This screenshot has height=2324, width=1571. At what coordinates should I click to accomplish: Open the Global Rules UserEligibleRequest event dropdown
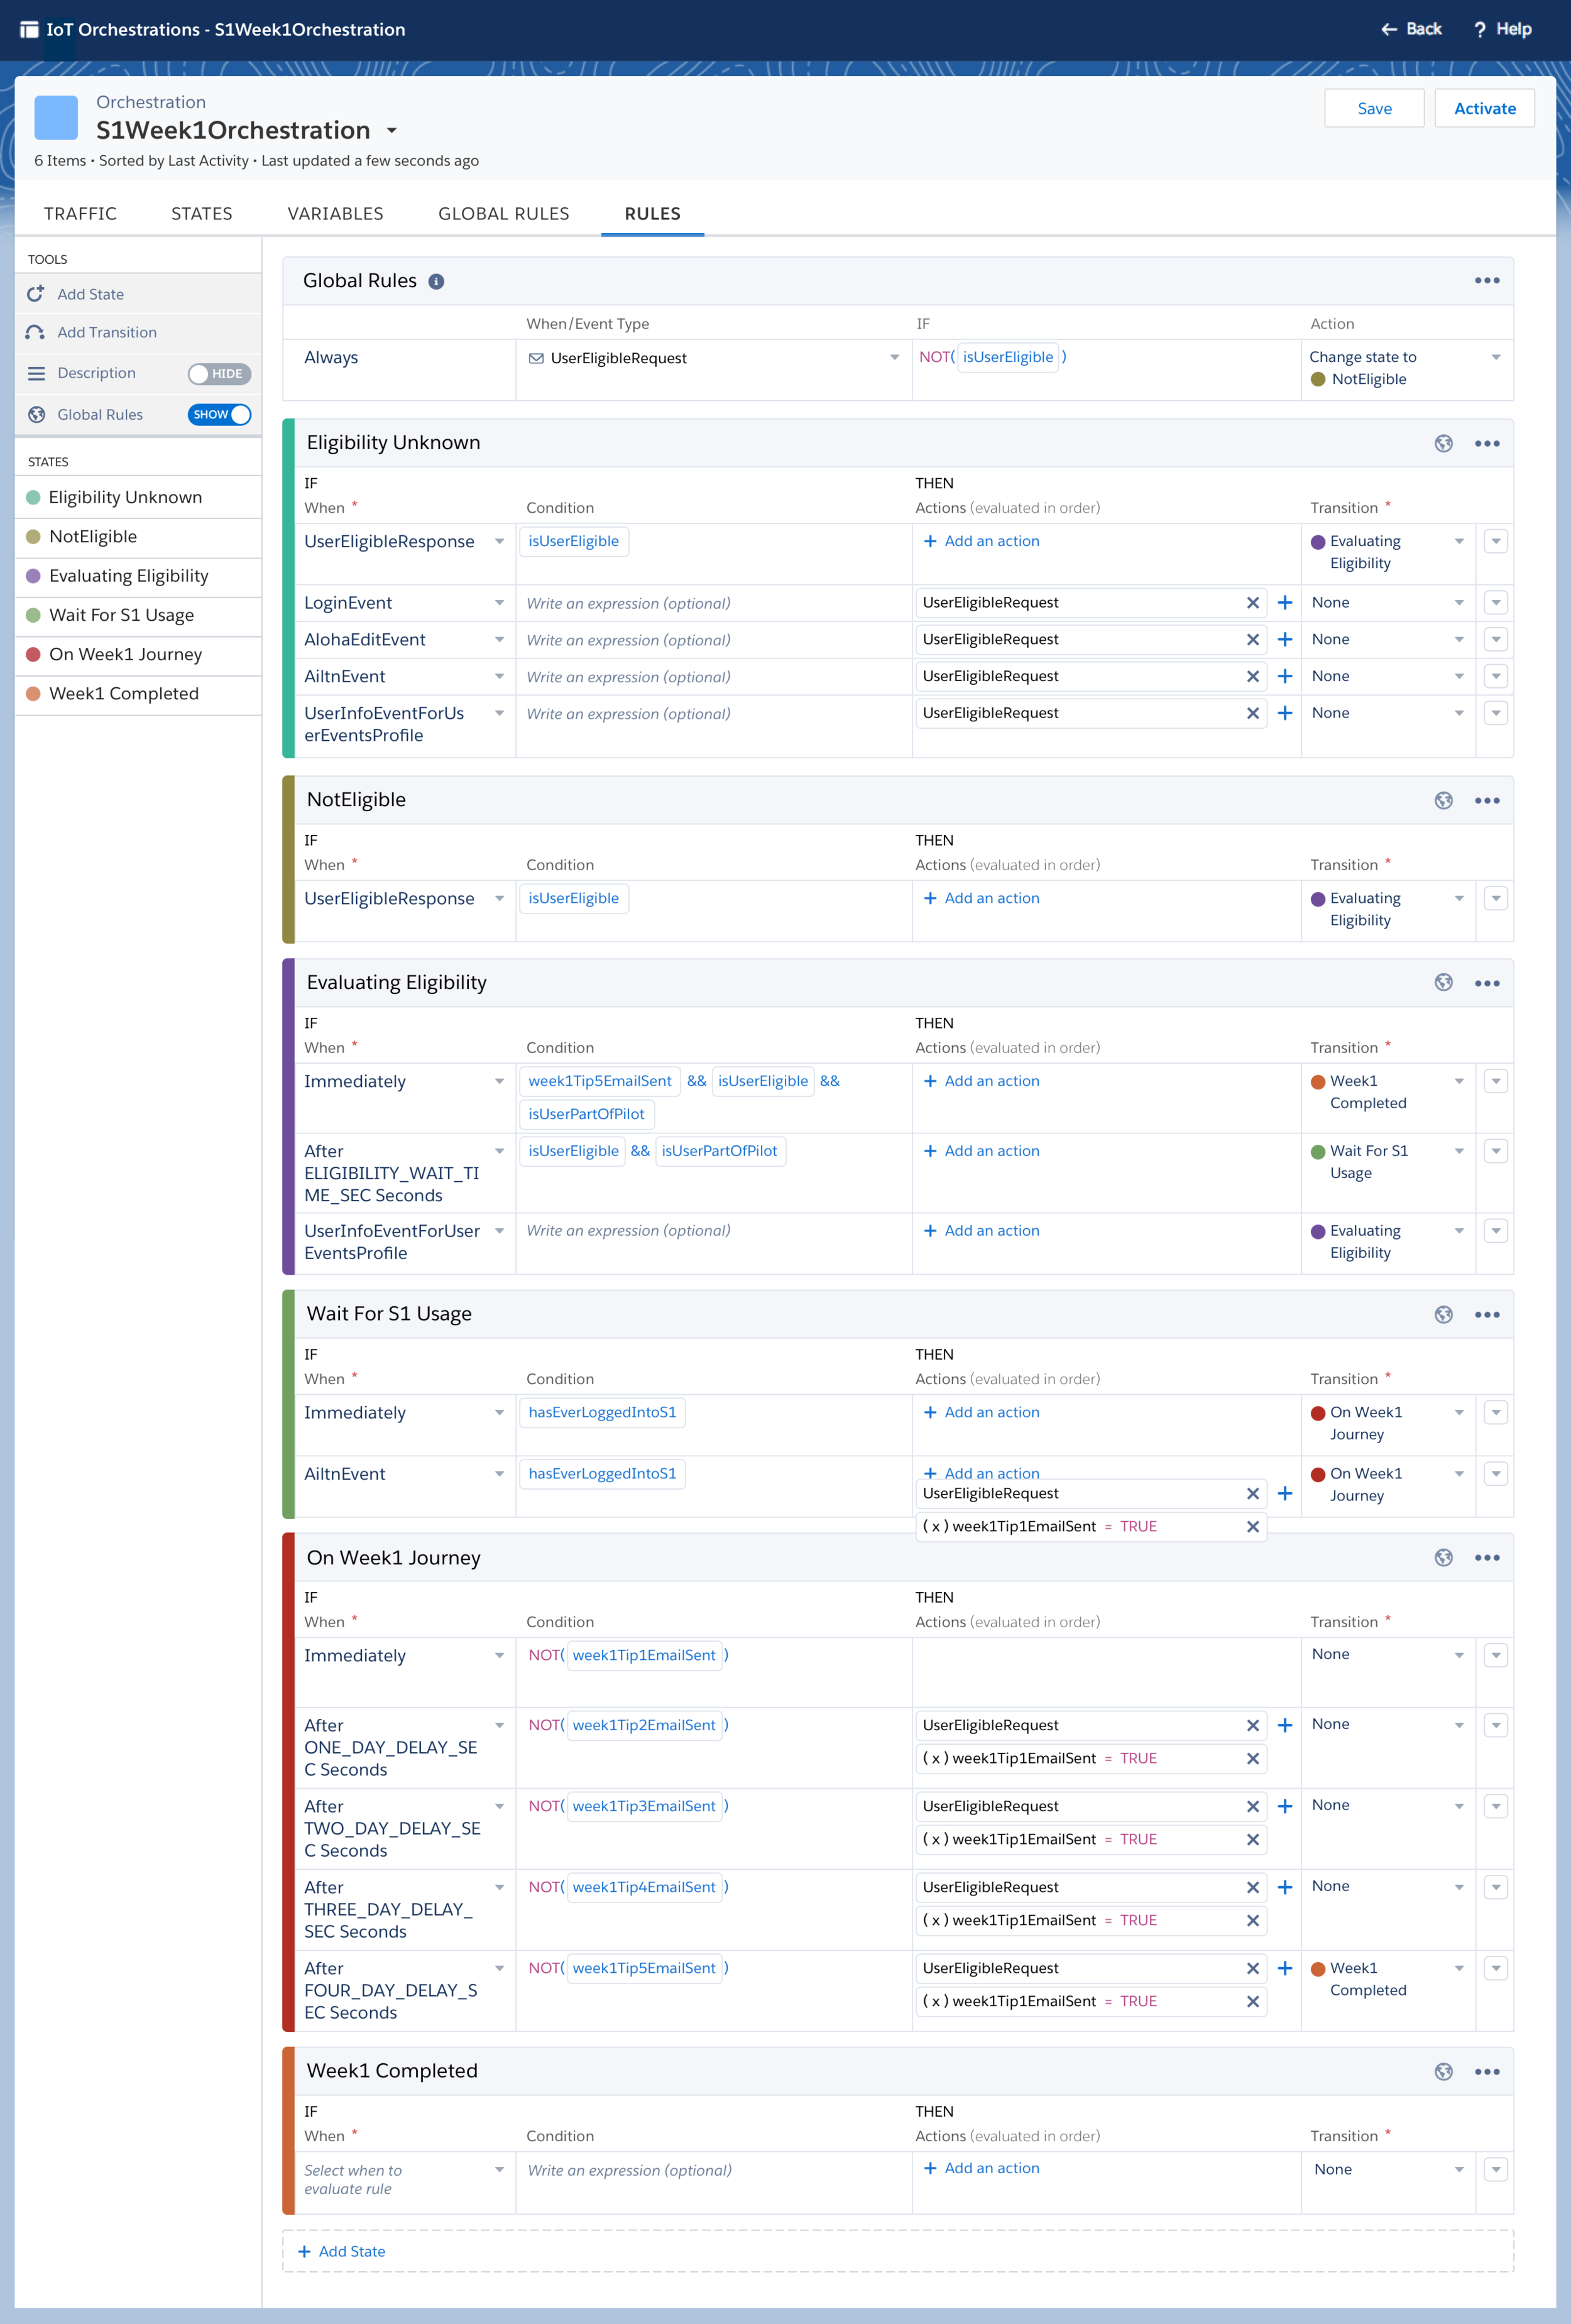point(894,358)
